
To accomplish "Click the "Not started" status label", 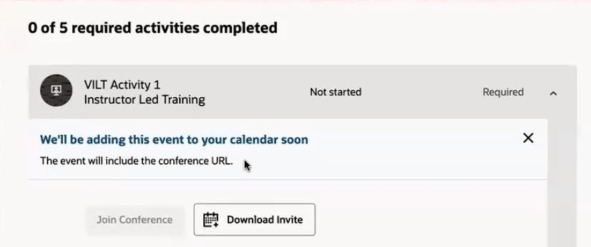I will pos(336,92).
